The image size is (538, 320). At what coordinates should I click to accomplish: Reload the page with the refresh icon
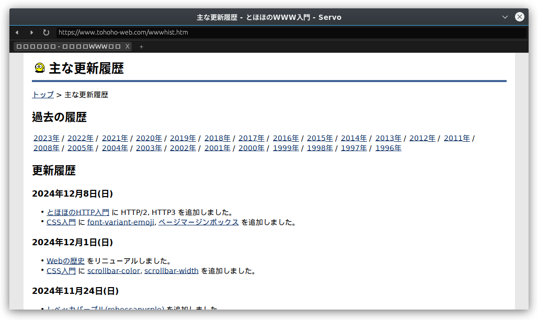pos(46,32)
